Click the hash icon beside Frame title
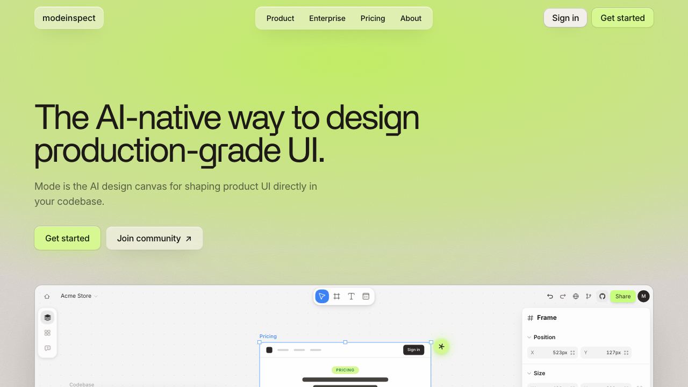The width and height of the screenshot is (688, 387). (531, 318)
